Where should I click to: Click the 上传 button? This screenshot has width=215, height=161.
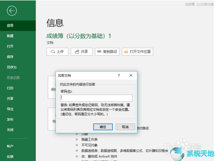pyautogui.click(x=57, y=51)
